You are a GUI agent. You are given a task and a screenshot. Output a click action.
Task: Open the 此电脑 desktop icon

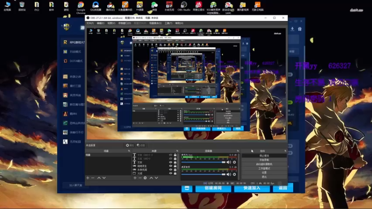click(7, 7)
